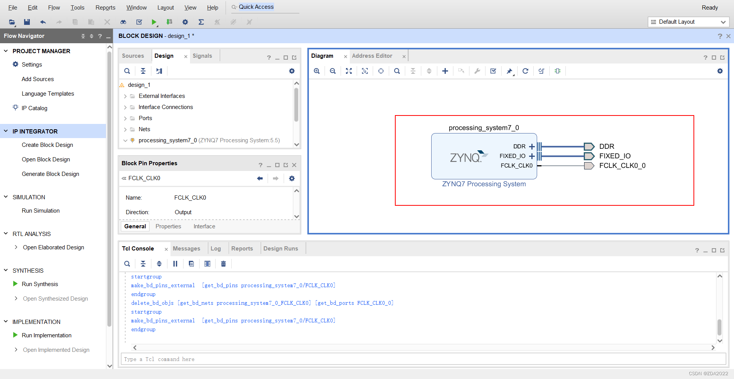Click Zoom Out icon in Diagram toolbar

click(x=333, y=71)
